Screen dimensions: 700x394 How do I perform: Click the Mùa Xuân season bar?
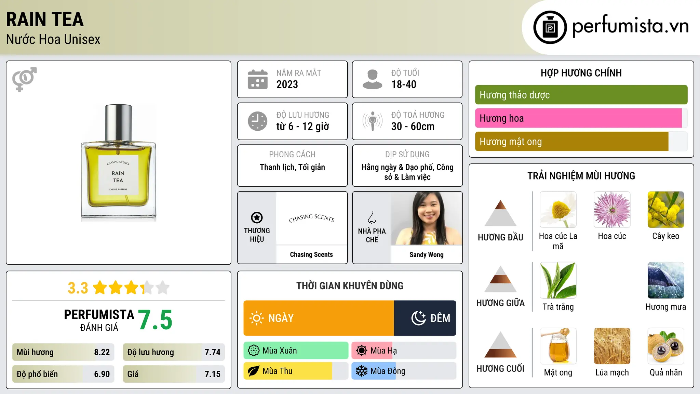coord(296,351)
